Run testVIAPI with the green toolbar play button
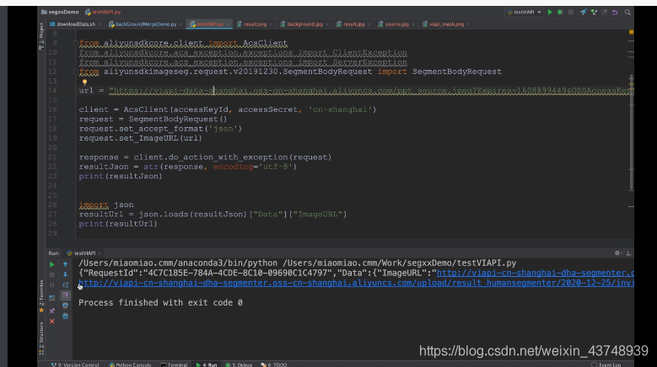This screenshot has width=657, height=367. click(550, 12)
